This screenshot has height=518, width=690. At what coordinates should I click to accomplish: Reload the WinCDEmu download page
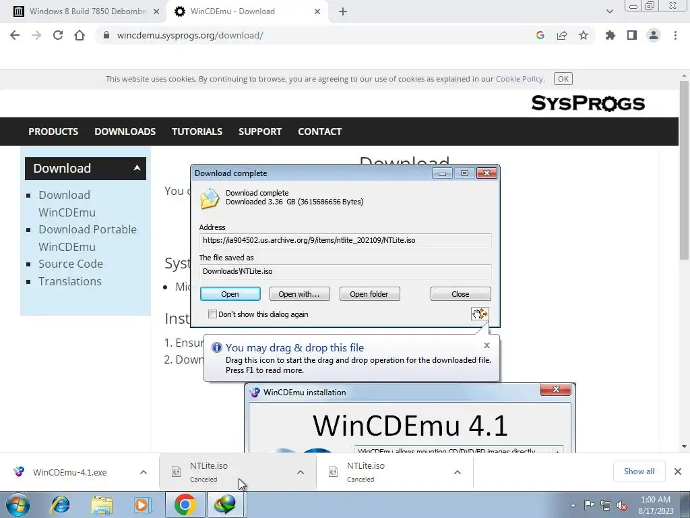point(58,35)
